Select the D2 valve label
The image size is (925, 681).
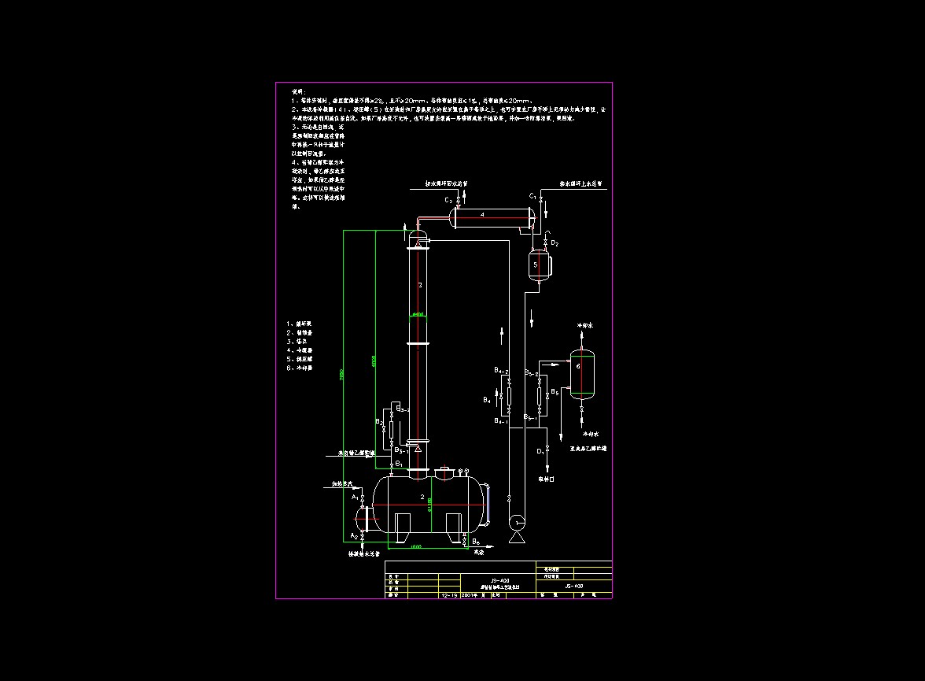click(555, 243)
